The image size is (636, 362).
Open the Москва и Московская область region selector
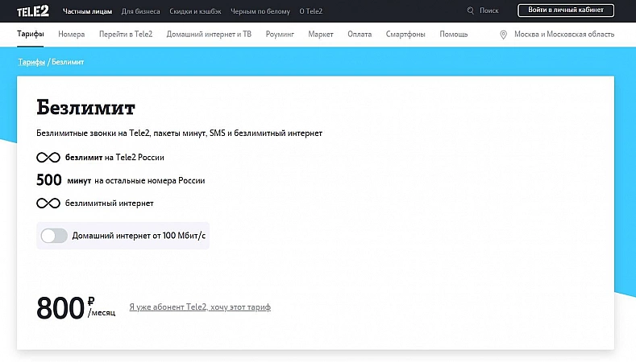click(x=562, y=35)
